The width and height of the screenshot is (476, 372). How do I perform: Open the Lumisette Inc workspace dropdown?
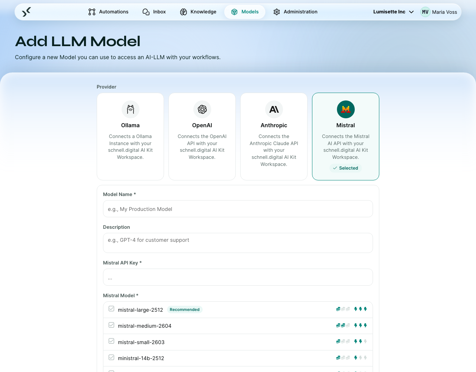(x=393, y=12)
